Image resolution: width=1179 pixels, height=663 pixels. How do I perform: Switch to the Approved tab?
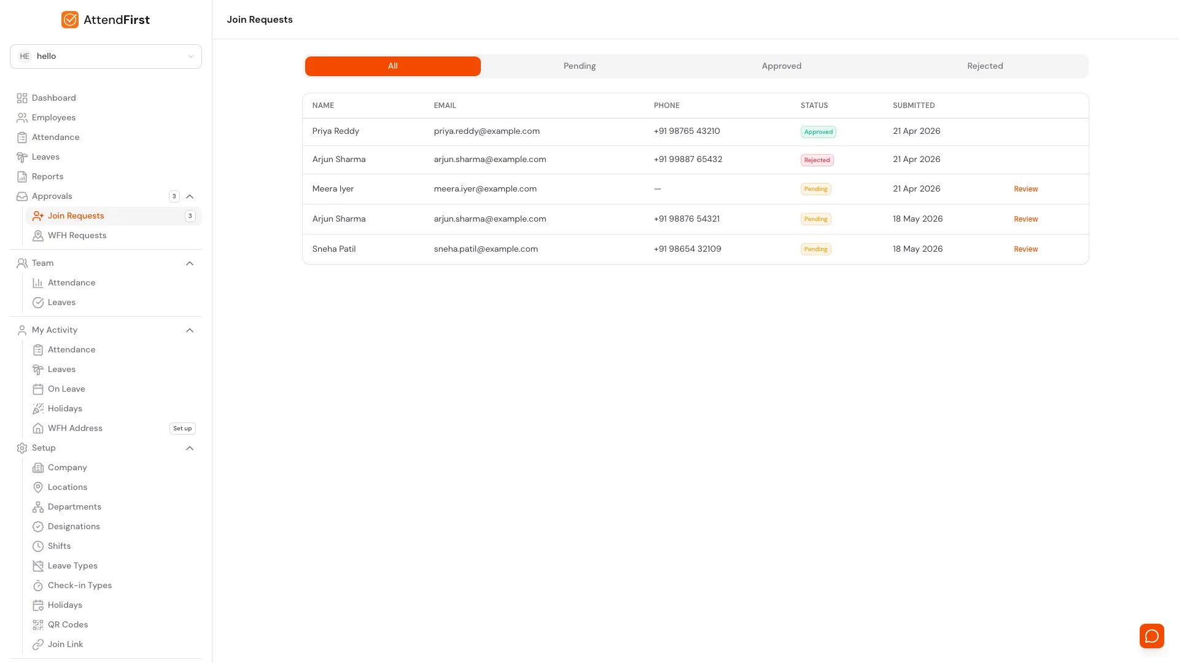[x=781, y=66]
